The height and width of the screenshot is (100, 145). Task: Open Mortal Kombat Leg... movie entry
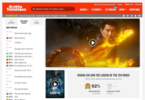(23, 33)
